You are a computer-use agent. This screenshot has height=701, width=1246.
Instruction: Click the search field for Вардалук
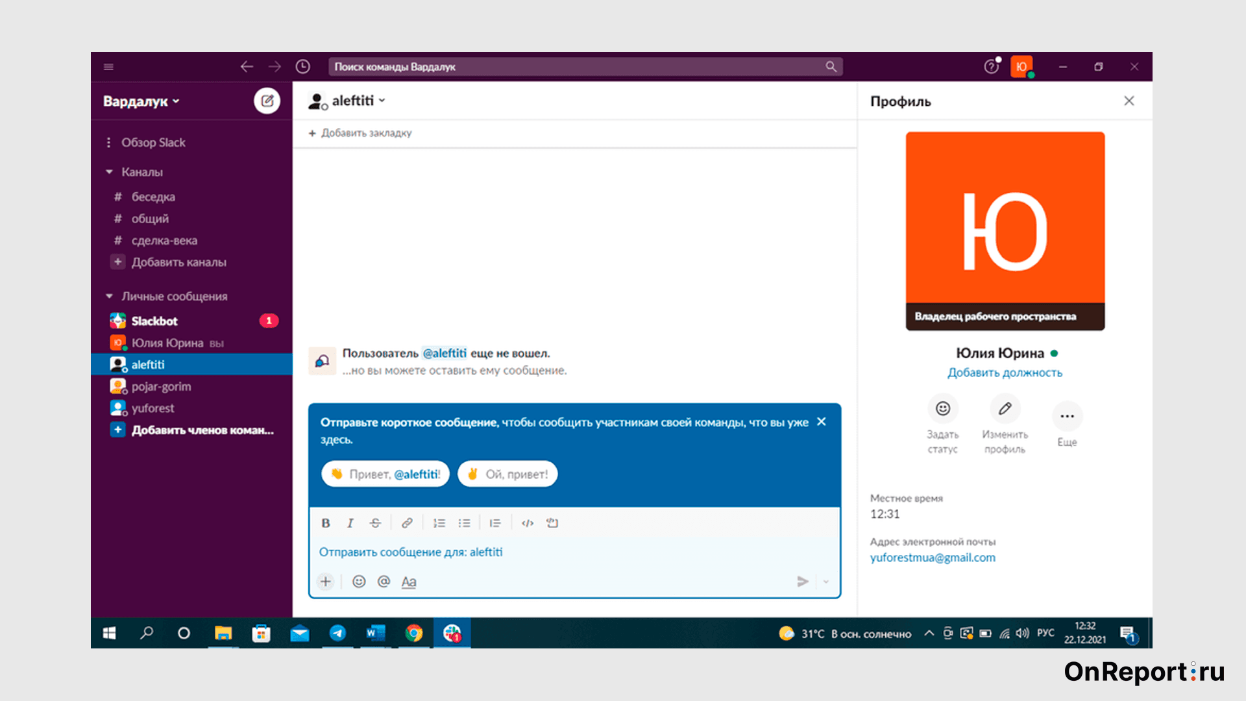[585, 67]
